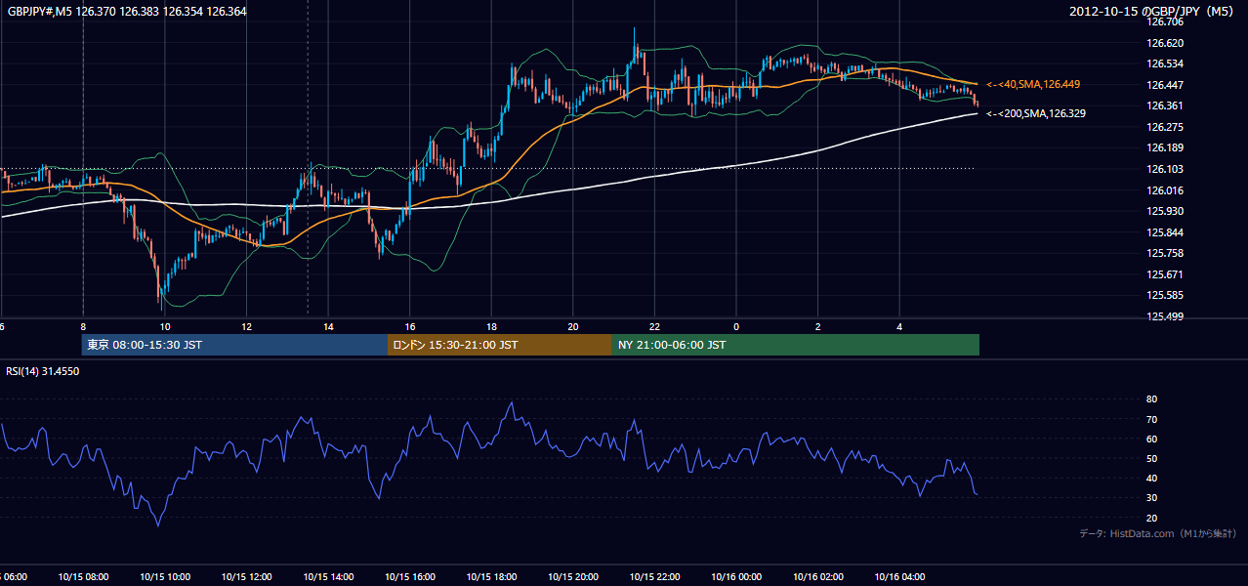Viewport: 1248px width, 586px height.
Task: Click the 2012-10-15 GBP/JPY (M5) chart title
Action: [1153, 12]
